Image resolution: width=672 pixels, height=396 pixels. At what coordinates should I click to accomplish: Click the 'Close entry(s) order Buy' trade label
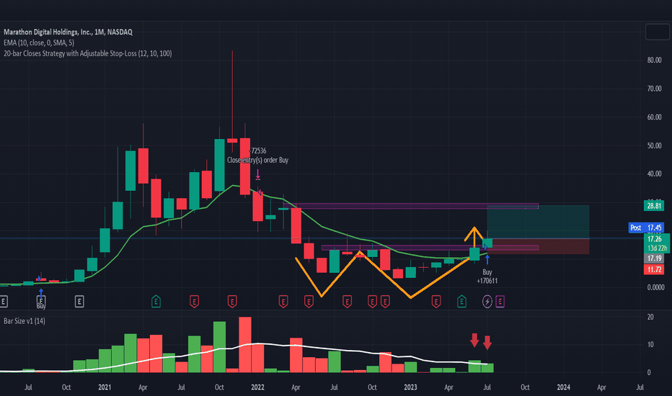pyautogui.click(x=257, y=160)
